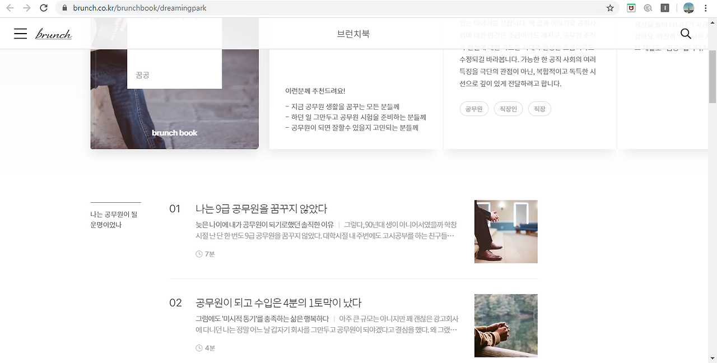Open the search magnifier icon
This screenshot has width=717, height=363.
686,34
